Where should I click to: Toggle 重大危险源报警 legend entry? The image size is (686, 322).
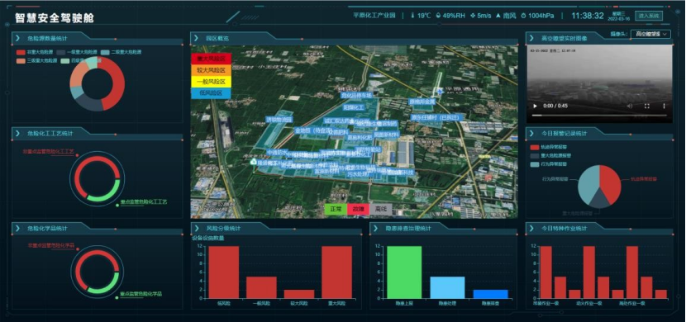click(x=550, y=155)
